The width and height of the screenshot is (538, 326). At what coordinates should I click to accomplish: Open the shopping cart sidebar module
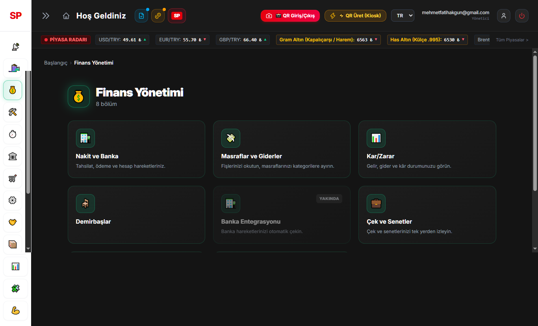(x=13, y=178)
